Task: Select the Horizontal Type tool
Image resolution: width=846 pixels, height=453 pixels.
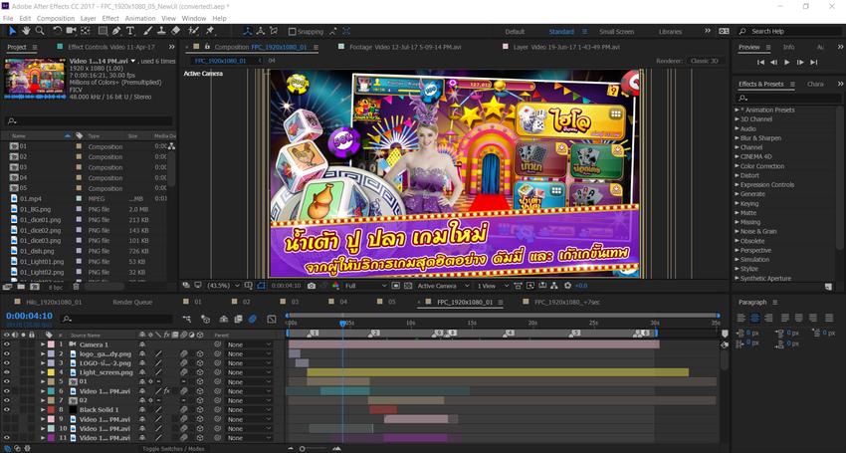Action: (x=130, y=31)
